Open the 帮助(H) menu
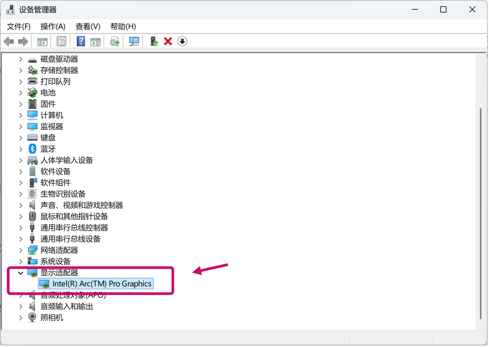The image size is (489, 347). click(123, 26)
